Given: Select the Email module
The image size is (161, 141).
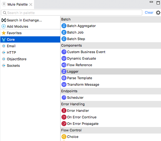Looking at the screenshot, I should 30,46.
